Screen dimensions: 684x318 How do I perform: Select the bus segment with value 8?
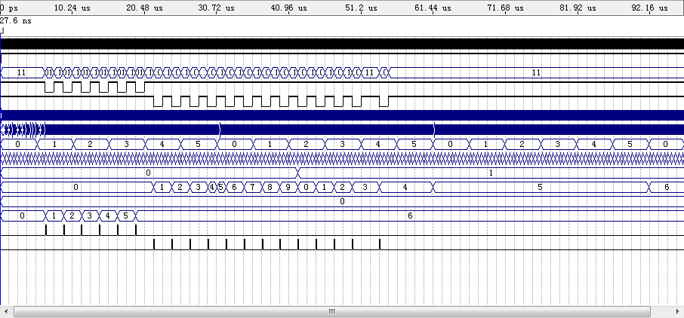(270, 188)
